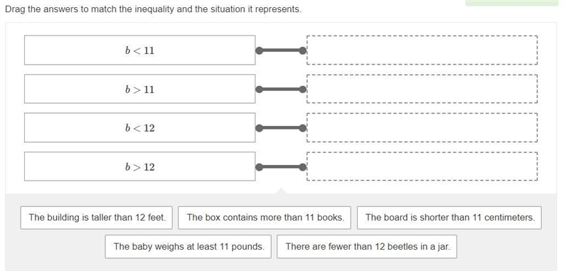569x271 pixels.
Task: Select the b > 12 inequality box
Action: 139,166
